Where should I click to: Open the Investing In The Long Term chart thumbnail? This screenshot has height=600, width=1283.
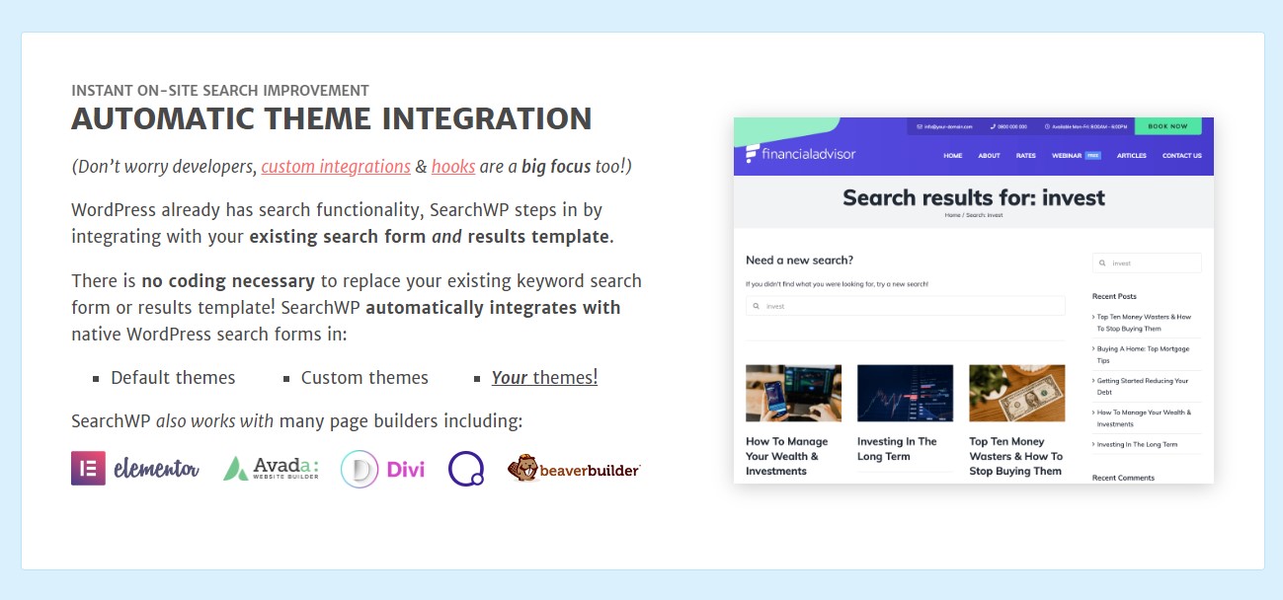(x=905, y=393)
